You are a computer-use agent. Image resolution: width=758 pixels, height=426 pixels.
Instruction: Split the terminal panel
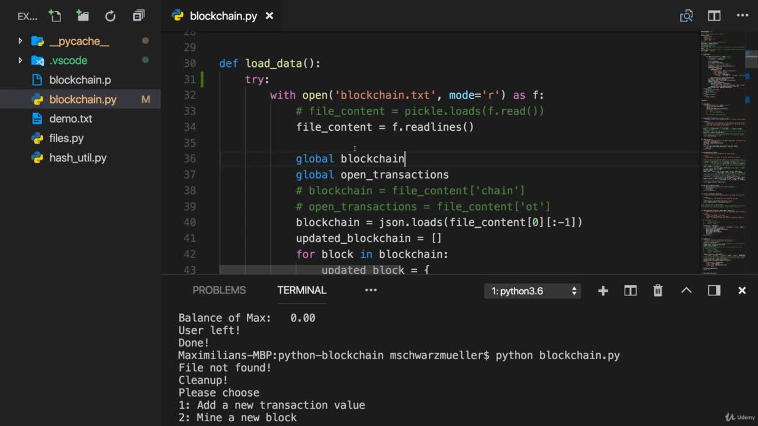pos(630,291)
